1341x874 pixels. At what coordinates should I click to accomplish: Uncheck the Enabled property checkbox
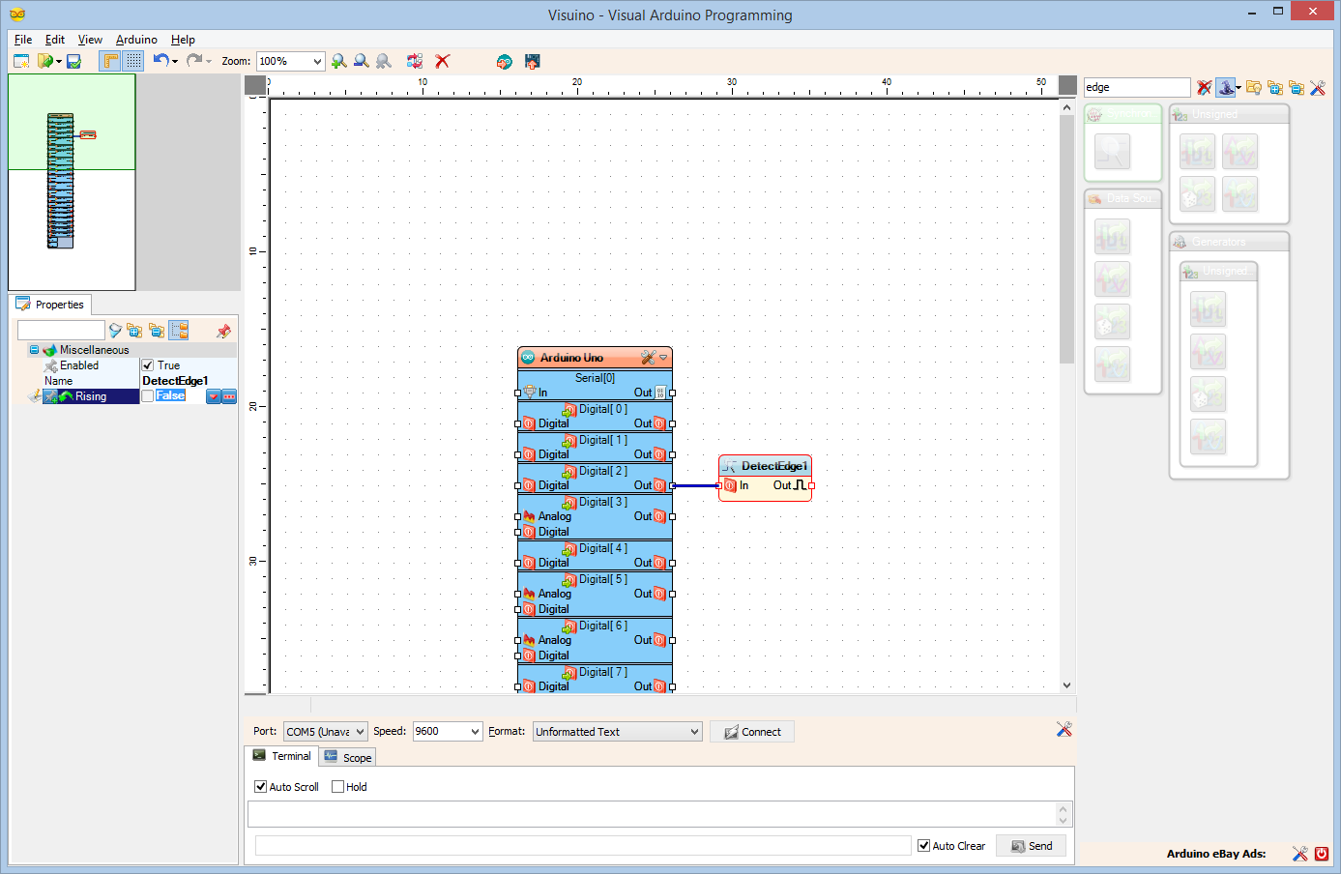[147, 364]
